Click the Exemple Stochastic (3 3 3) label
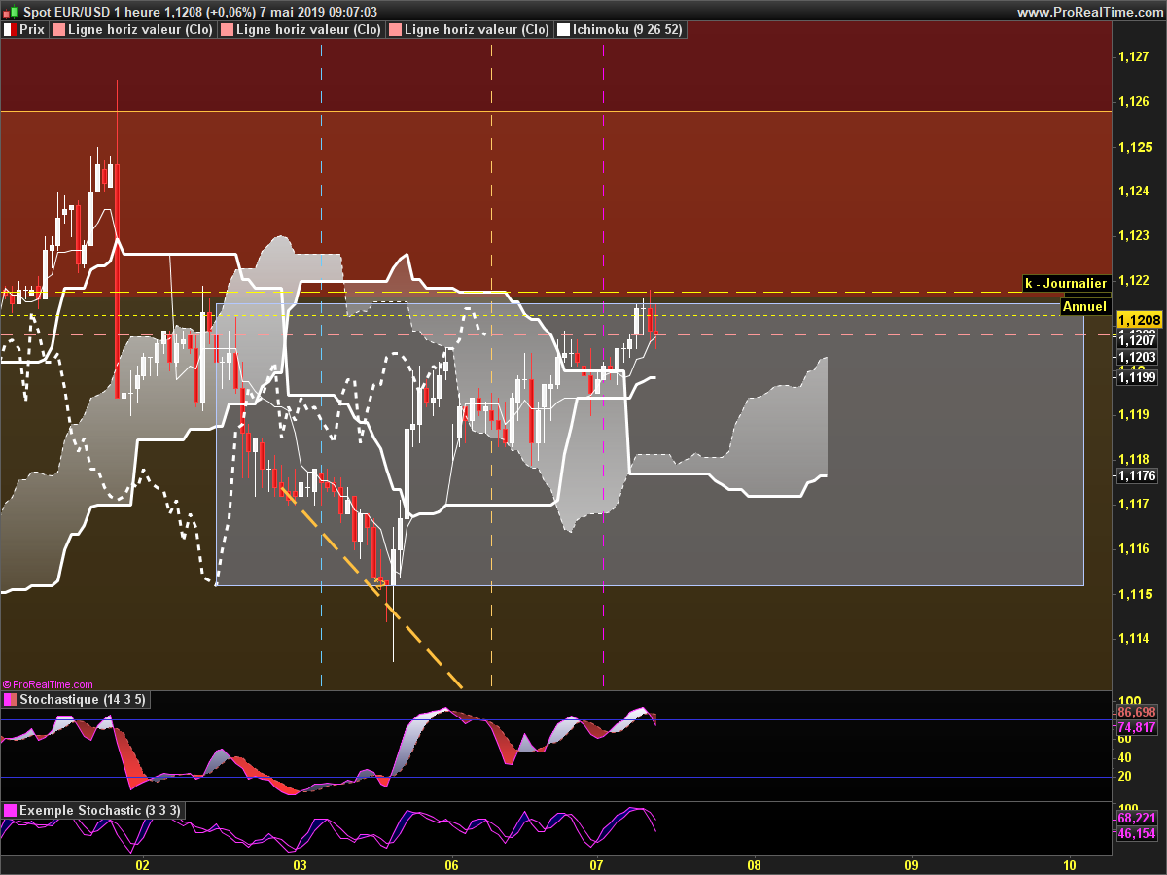Viewport: 1167px width, 875px height. (x=99, y=810)
